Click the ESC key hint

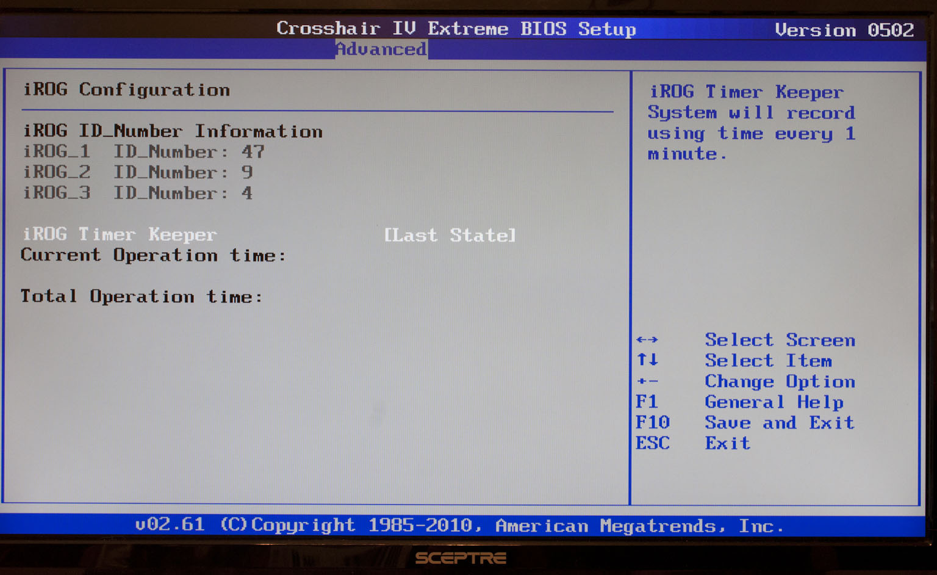point(653,443)
